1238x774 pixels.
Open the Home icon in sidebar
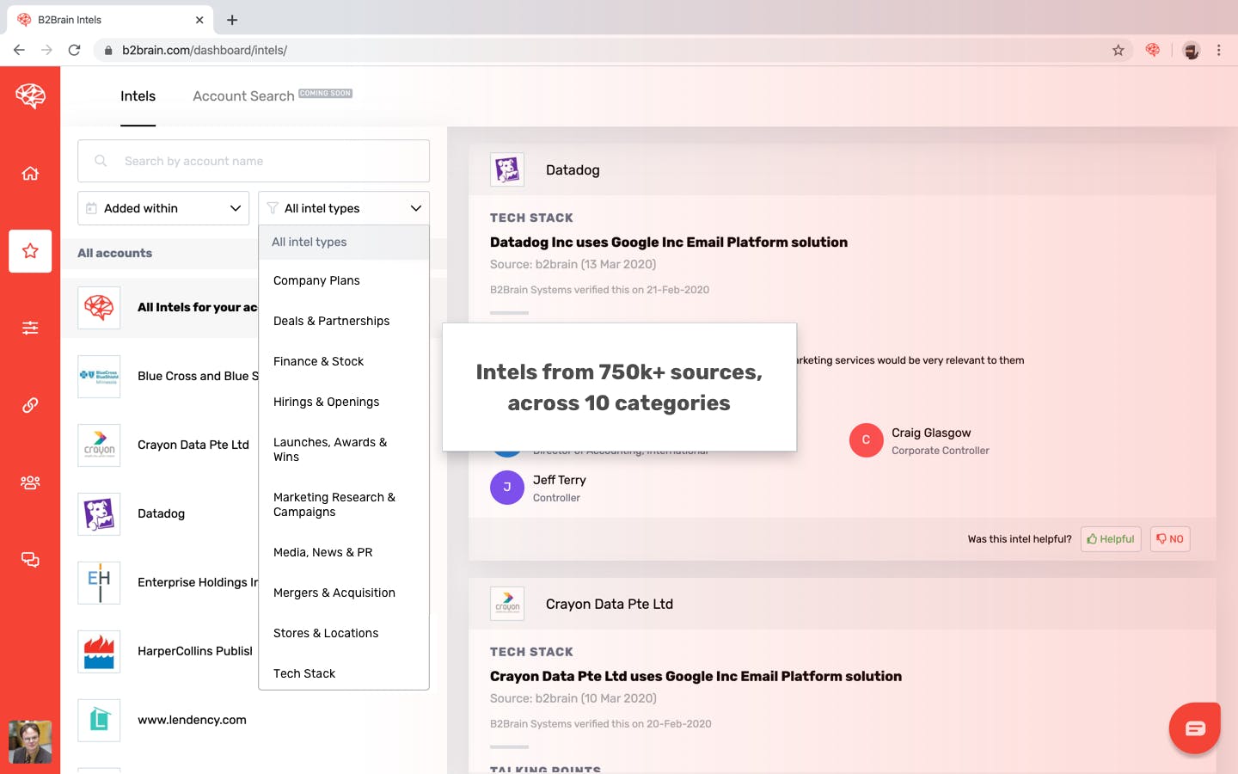coord(30,174)
